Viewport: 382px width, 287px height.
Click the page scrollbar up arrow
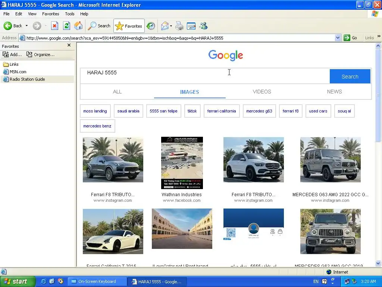pos(378,46)
